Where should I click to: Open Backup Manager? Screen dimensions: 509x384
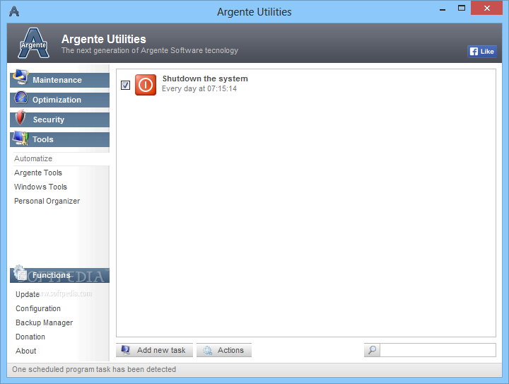[x=44, y=322]
